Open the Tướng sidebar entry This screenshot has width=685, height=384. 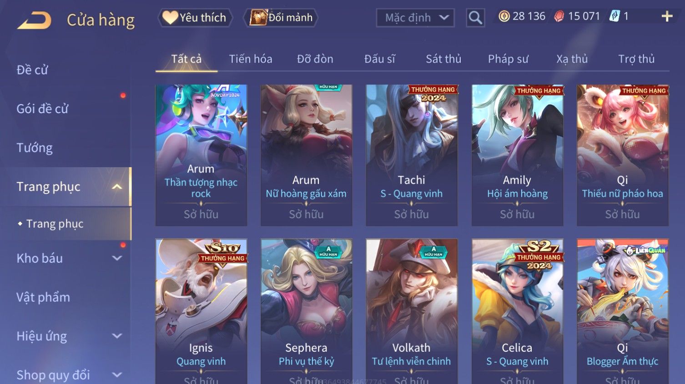pyautogui.click(x=35, y=148)
